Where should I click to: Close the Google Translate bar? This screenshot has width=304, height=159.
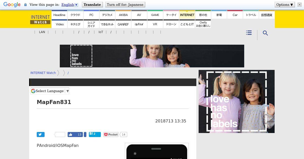pos(299,5)
